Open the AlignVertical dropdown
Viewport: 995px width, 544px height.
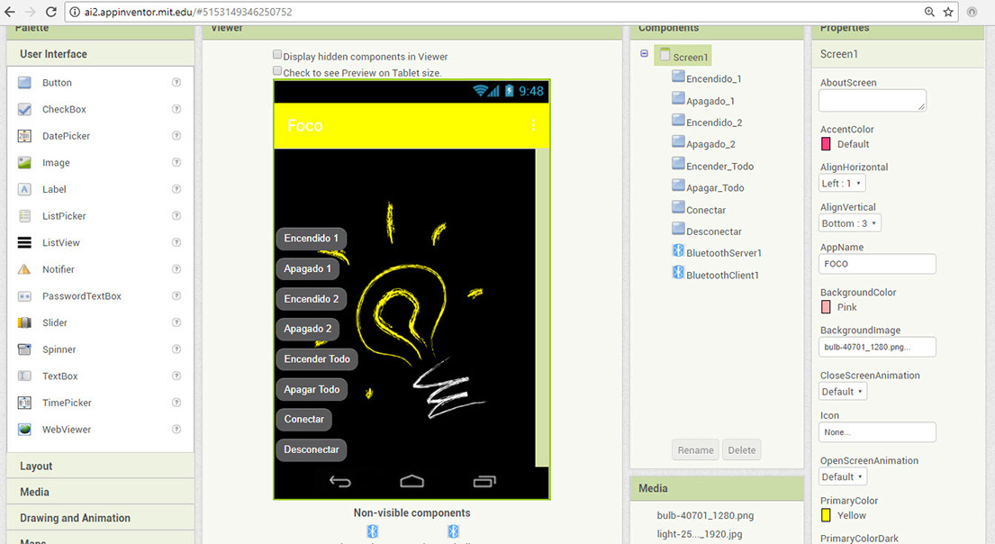(850, 223)
